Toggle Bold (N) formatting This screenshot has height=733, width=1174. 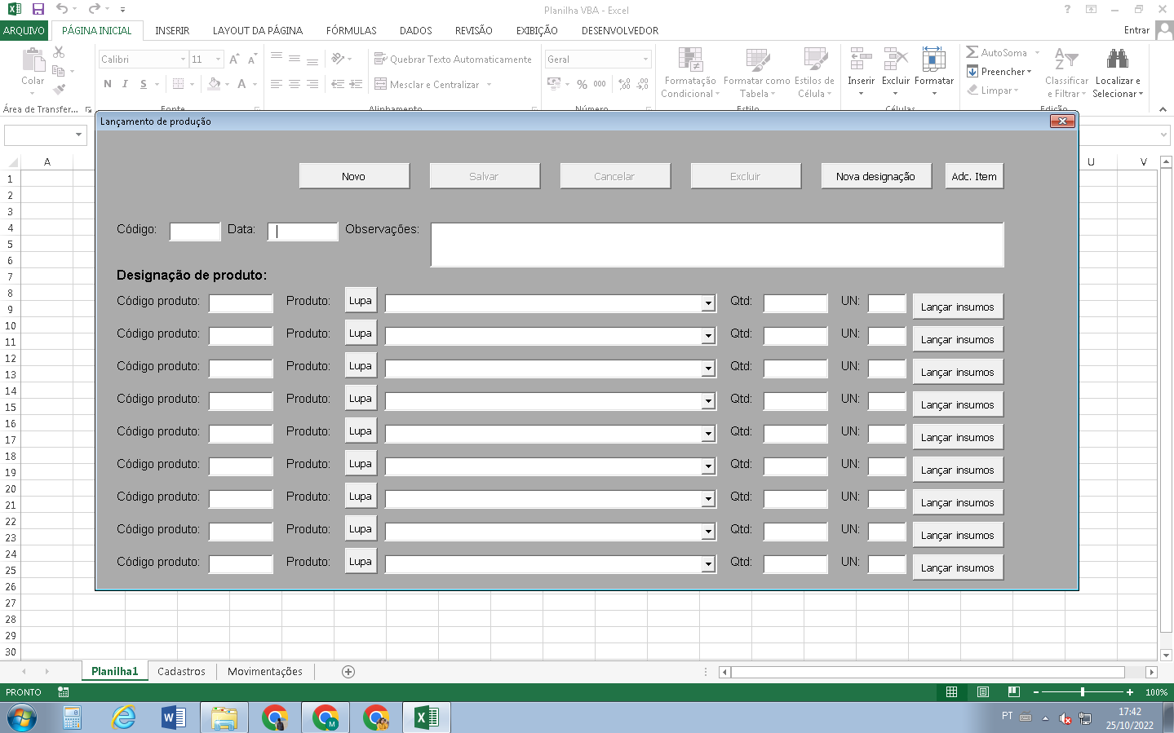click(x=108, y=84)
